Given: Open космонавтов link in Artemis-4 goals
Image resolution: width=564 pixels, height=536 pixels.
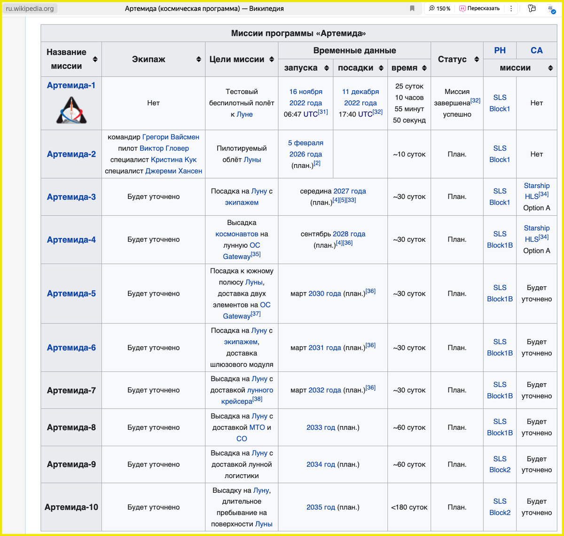Looking at the screenshot, I should (237, 234).
